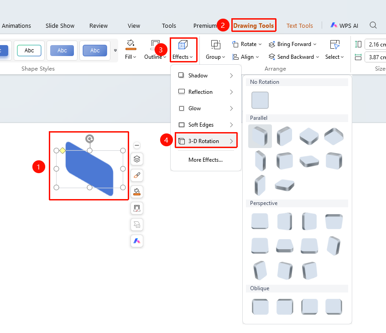Apply the light blue Abc shape style
Screen dimensions: 386x333
pos(62,51)
